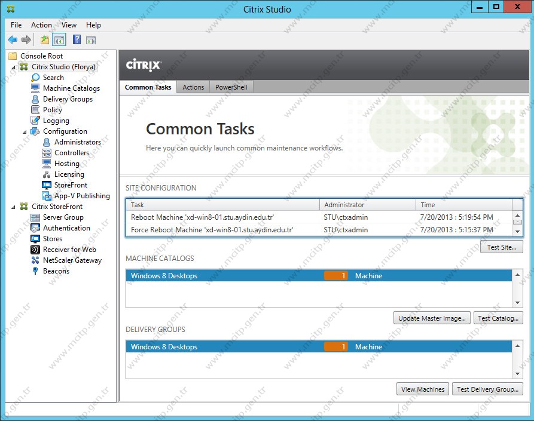Switch to the PowerShell tab
This screenshot has height=421, width=534.
coord(231,87)
